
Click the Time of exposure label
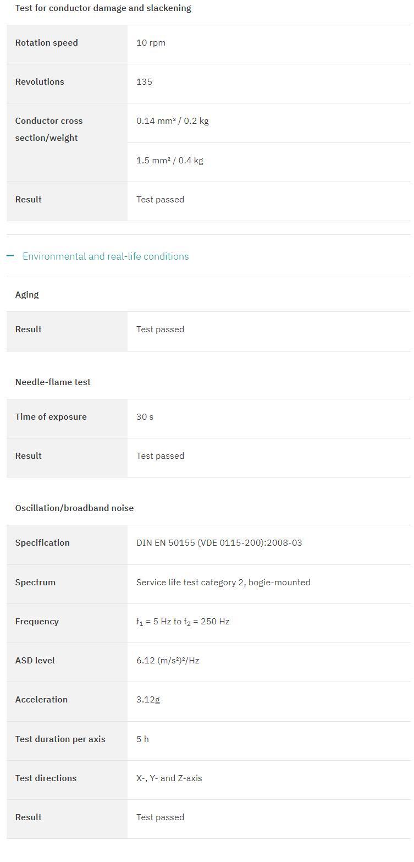[51, 417]
